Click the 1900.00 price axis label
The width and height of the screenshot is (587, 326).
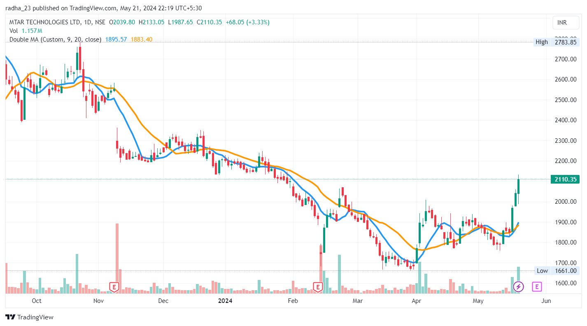[x=566, y=222]
